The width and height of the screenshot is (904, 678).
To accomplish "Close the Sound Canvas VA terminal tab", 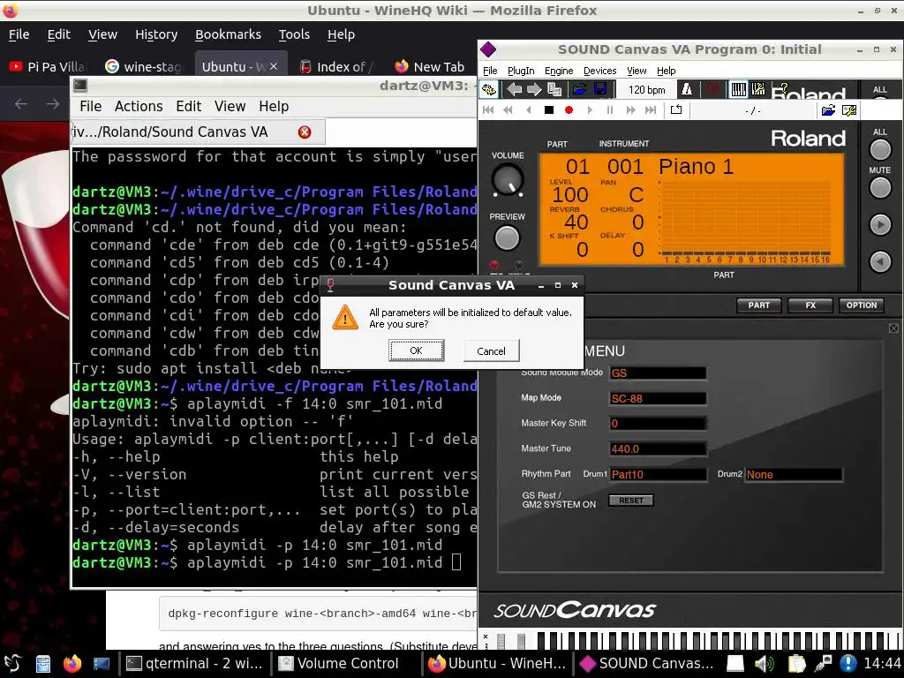I will coord(305,132).
